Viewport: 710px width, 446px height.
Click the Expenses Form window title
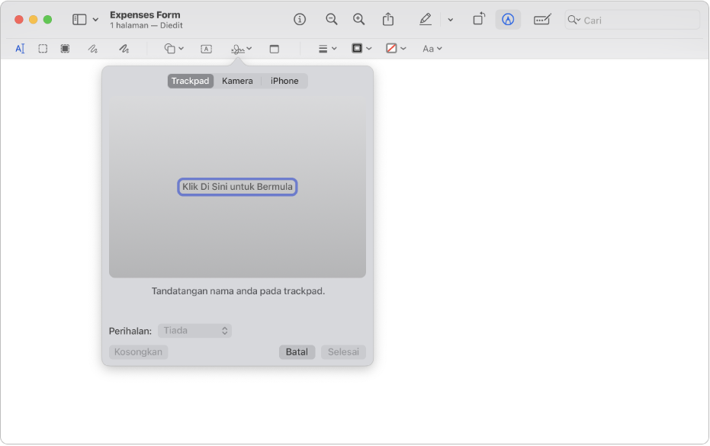click(145, 15)
